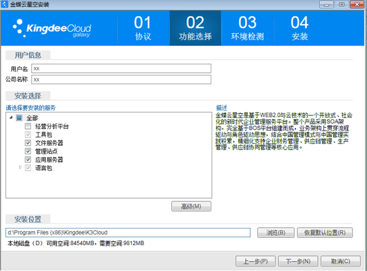Screen dimensions: 367x271
Task: Minimize the installer window
Action: pos(327,5)
